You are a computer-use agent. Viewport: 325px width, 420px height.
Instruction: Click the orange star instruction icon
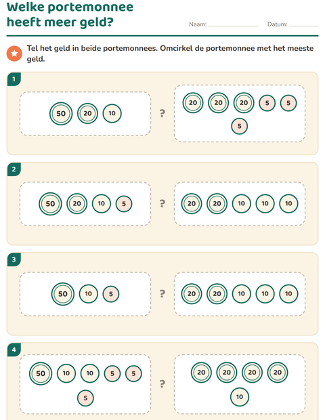14,54
